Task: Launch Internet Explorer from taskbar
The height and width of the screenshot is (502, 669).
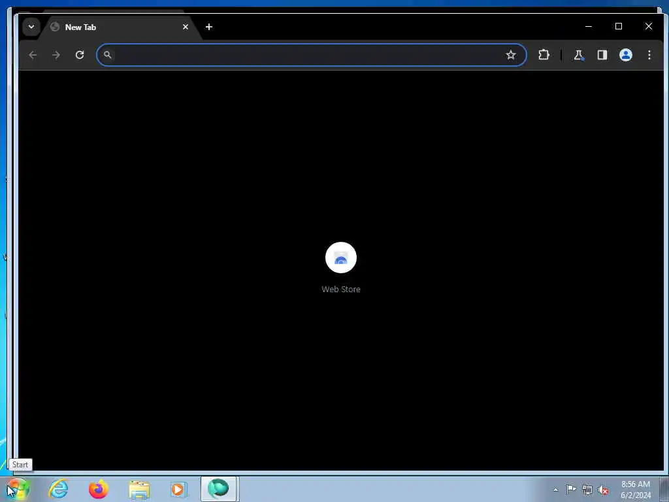Action: point(58,489)
